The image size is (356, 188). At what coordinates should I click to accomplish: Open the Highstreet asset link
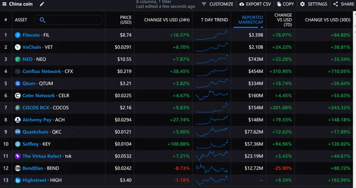pyautogui.click(x=34, y=180)
